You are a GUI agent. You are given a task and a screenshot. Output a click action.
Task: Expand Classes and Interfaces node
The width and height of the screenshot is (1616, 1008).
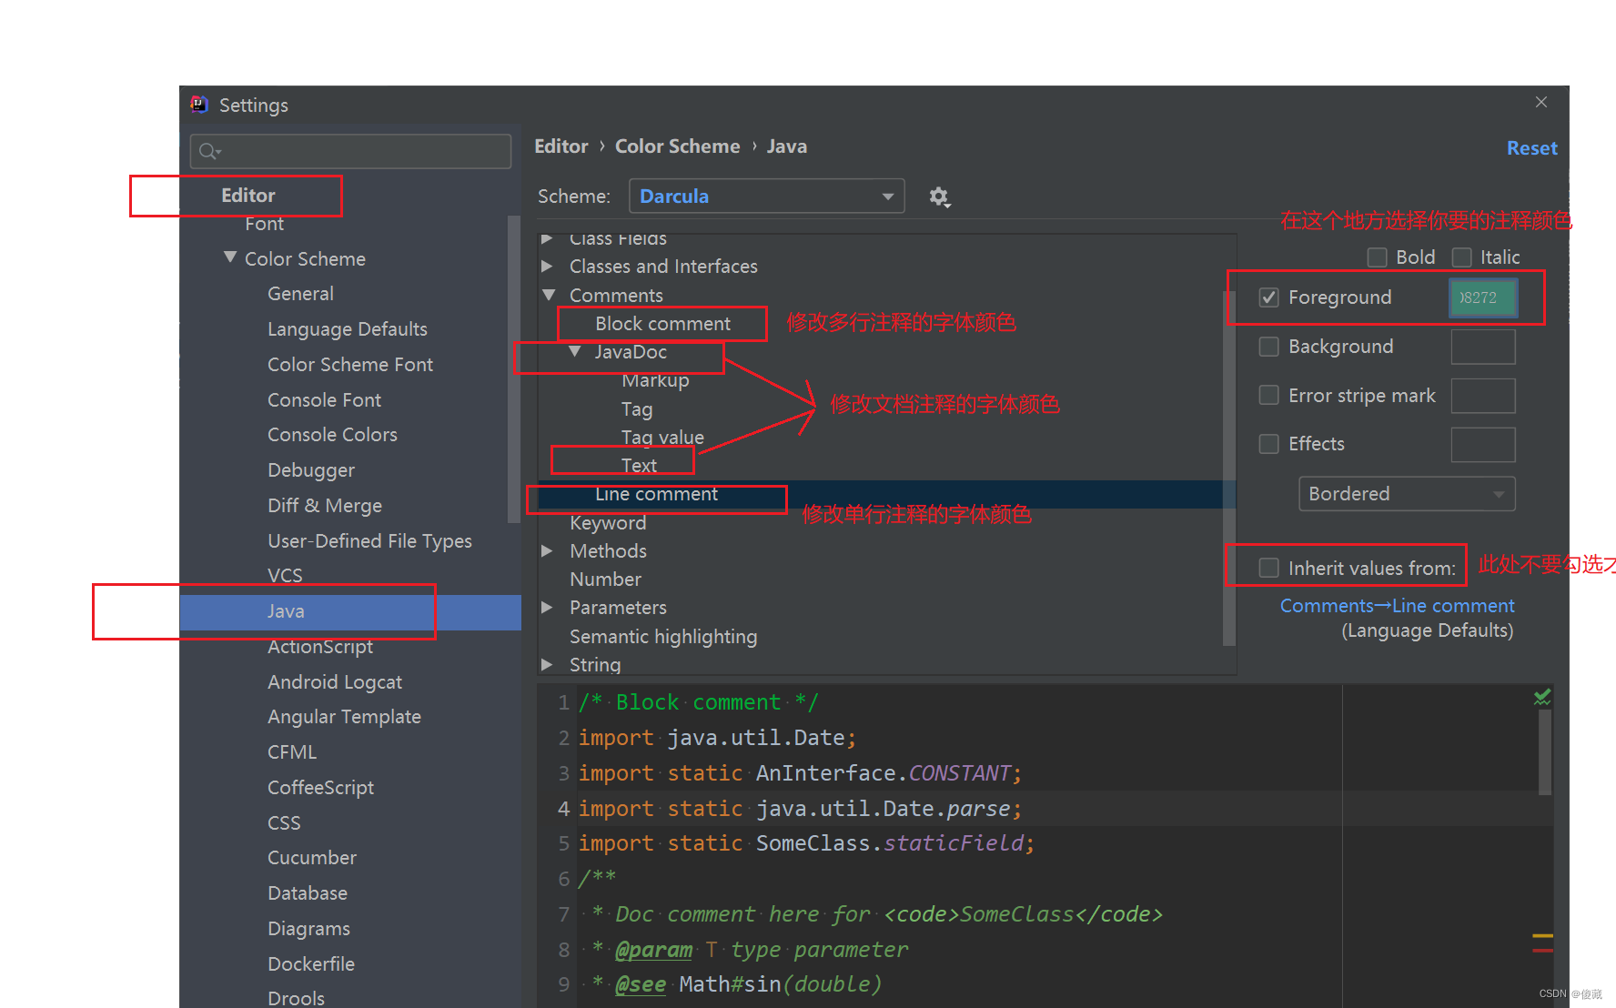(x=547, y=267)
